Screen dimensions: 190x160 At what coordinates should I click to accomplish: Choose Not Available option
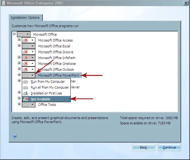point(46,99)
